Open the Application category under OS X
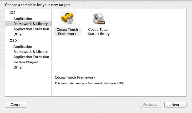 (x=23, y=47)
